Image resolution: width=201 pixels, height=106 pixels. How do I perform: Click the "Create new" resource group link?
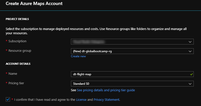(x=78, y=56)
